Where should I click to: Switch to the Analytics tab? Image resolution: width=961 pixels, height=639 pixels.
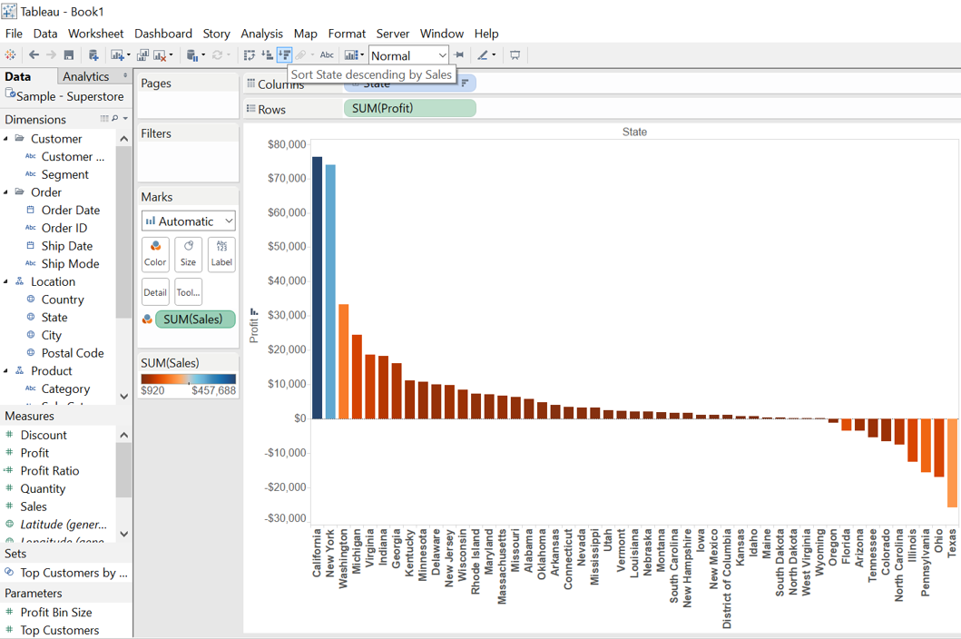click(86, 76)
